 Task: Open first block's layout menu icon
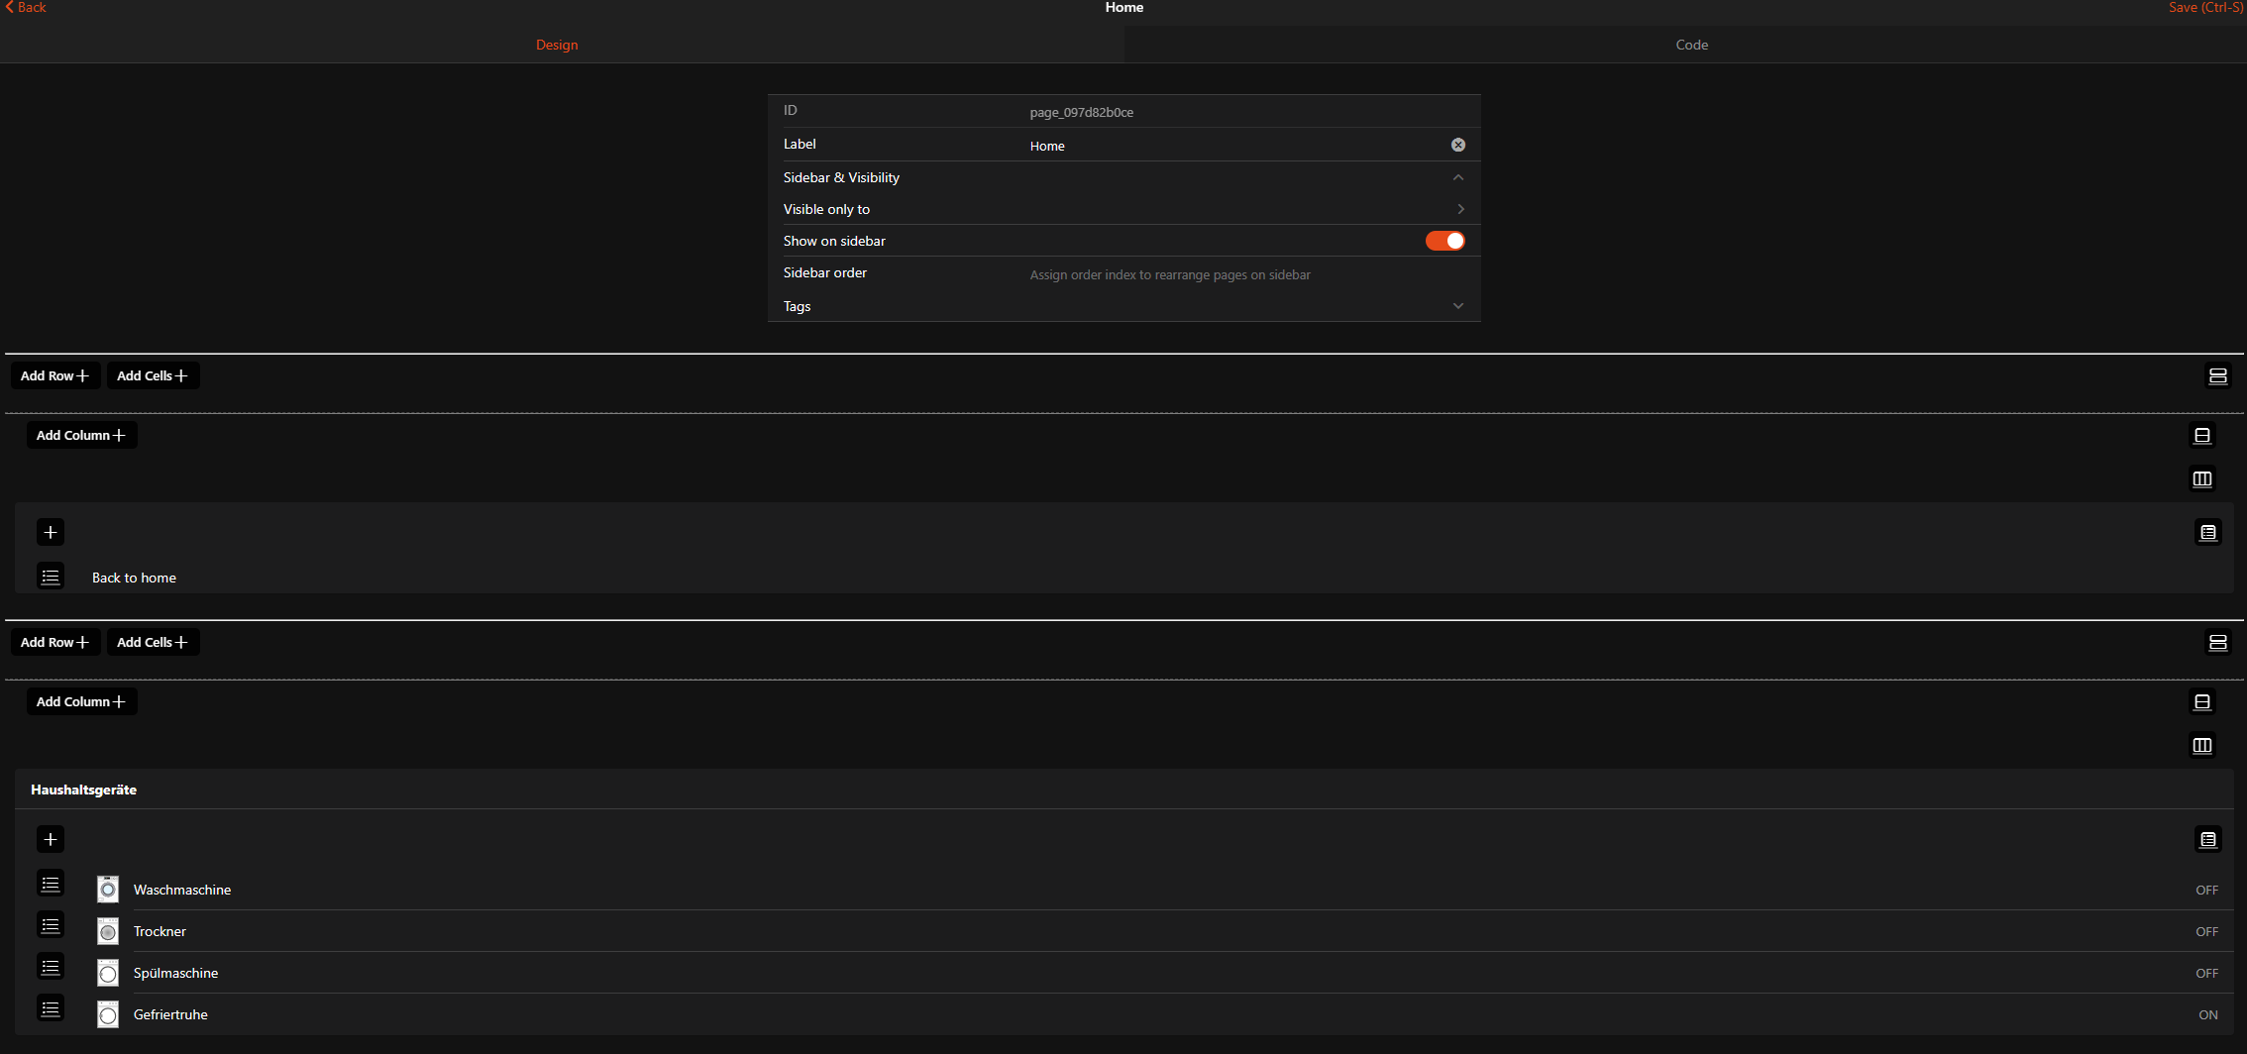point(2218,376)
